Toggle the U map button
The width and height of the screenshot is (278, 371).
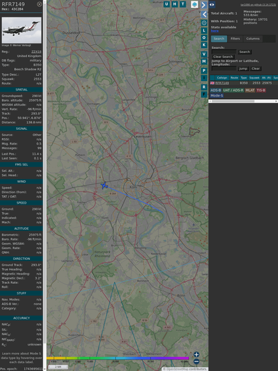pos(166,4)
